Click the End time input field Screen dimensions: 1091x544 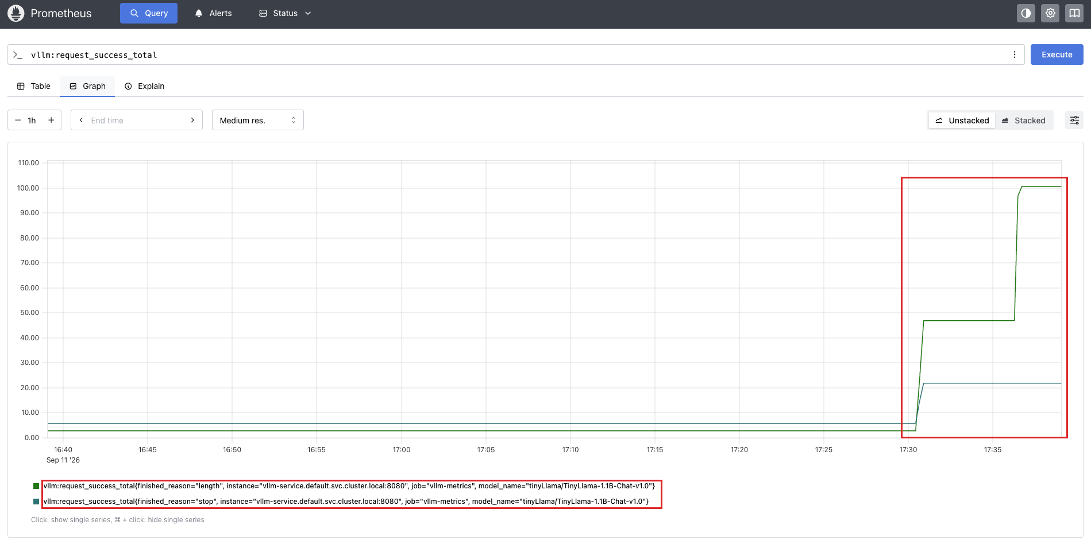137,121
